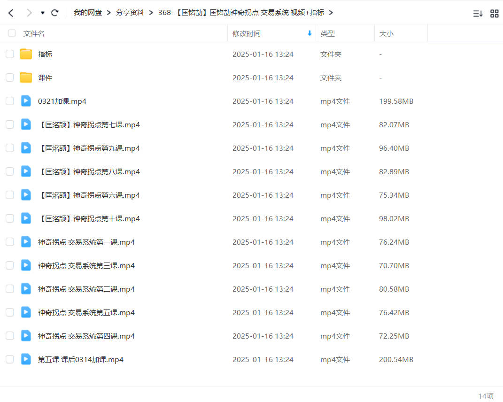
Task: Click the video icon for 神奇拐点第十课.mp4
Action: (26, 218)
